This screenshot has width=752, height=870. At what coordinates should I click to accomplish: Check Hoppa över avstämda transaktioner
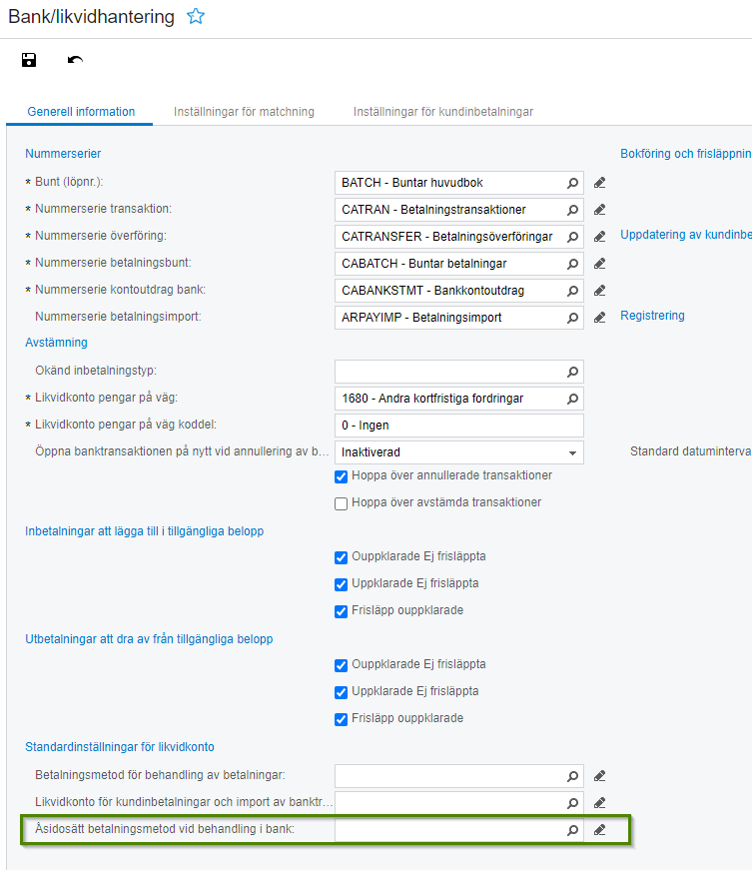pyautogui.click(x=342, y=503)
